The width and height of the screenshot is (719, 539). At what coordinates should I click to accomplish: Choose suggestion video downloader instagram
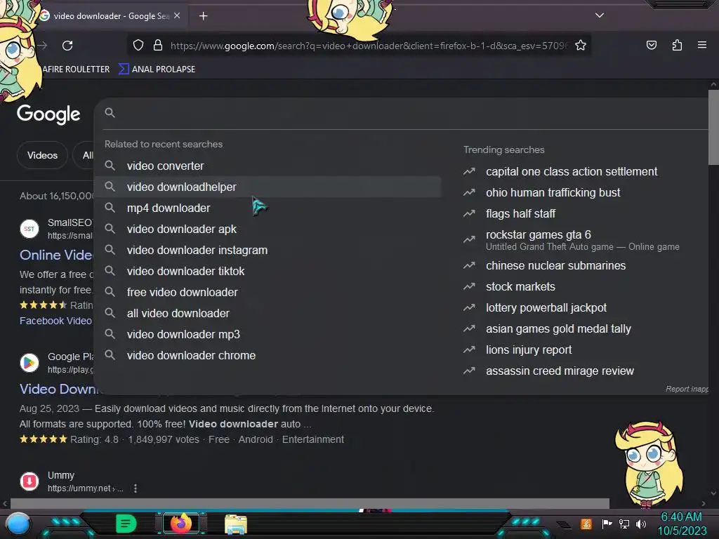pyautogui.click(x=268, y=251)
